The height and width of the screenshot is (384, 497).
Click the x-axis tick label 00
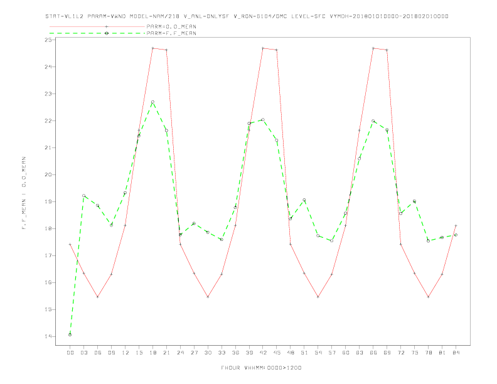pyautogui.click(x=70, y=353)
